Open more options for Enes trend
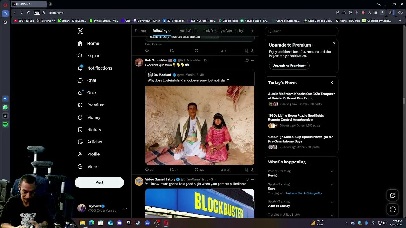The width and height of the screenshot is (406, 228). (x=333, y=185)
